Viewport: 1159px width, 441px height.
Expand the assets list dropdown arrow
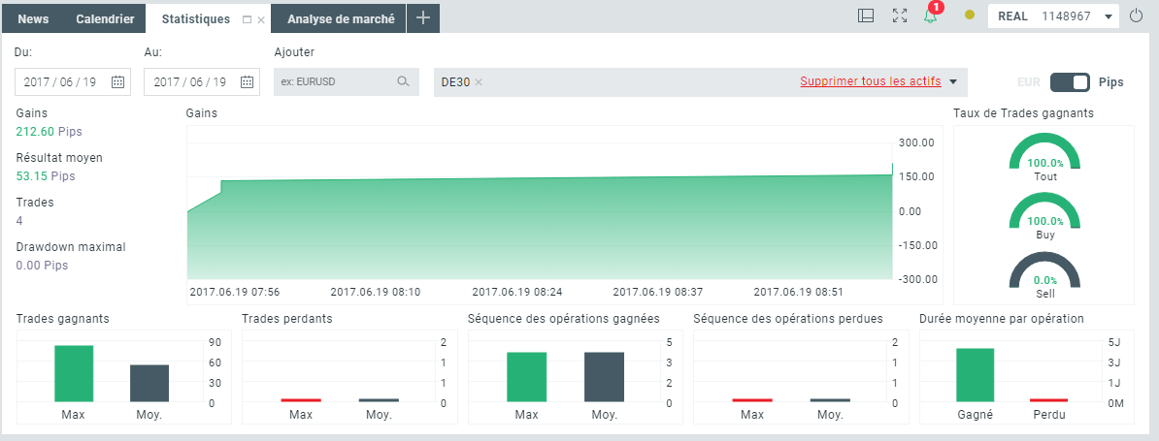click(953, 81)
